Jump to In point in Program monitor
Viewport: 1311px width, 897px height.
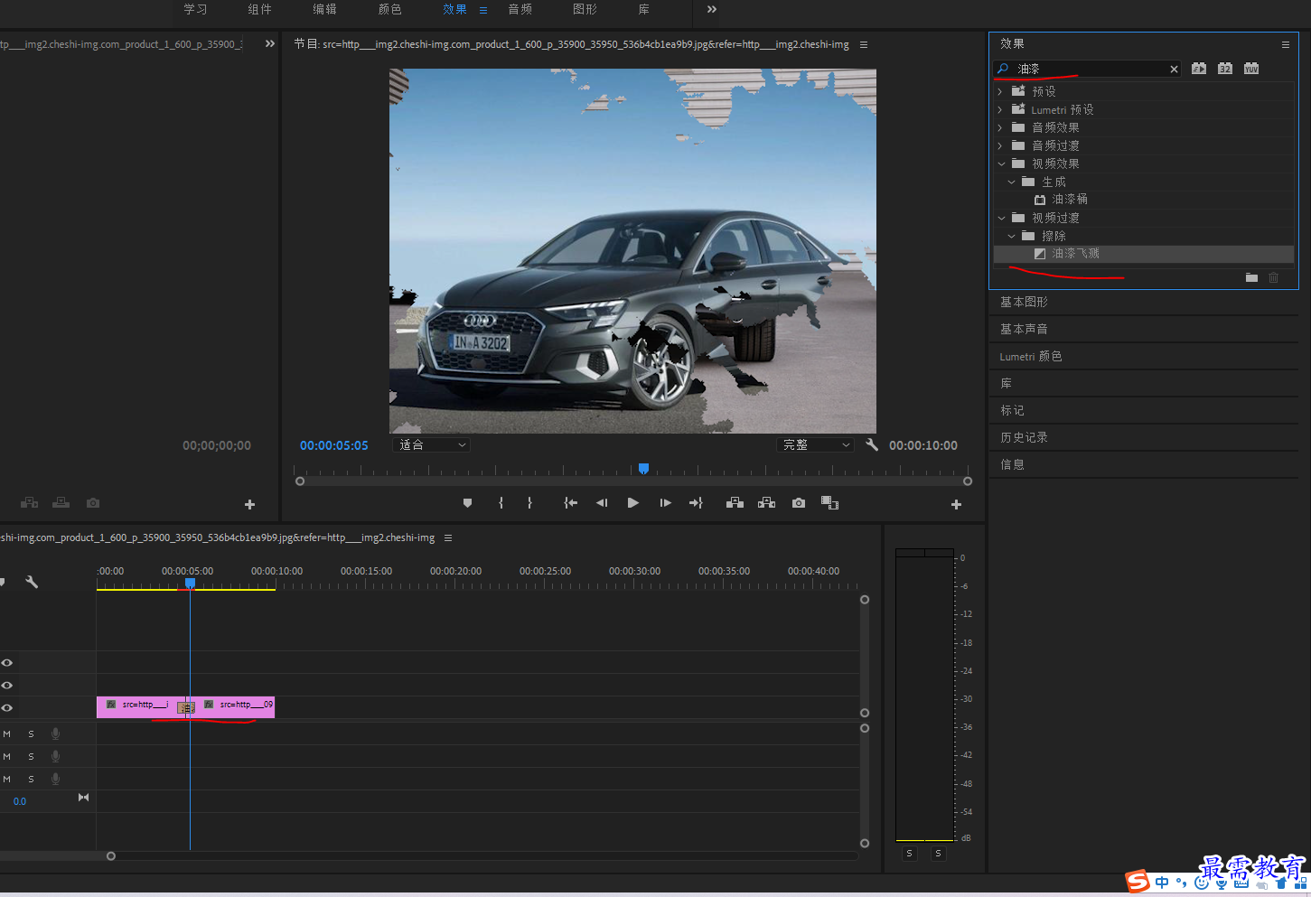pyautogui.click(x=570, y=503)
